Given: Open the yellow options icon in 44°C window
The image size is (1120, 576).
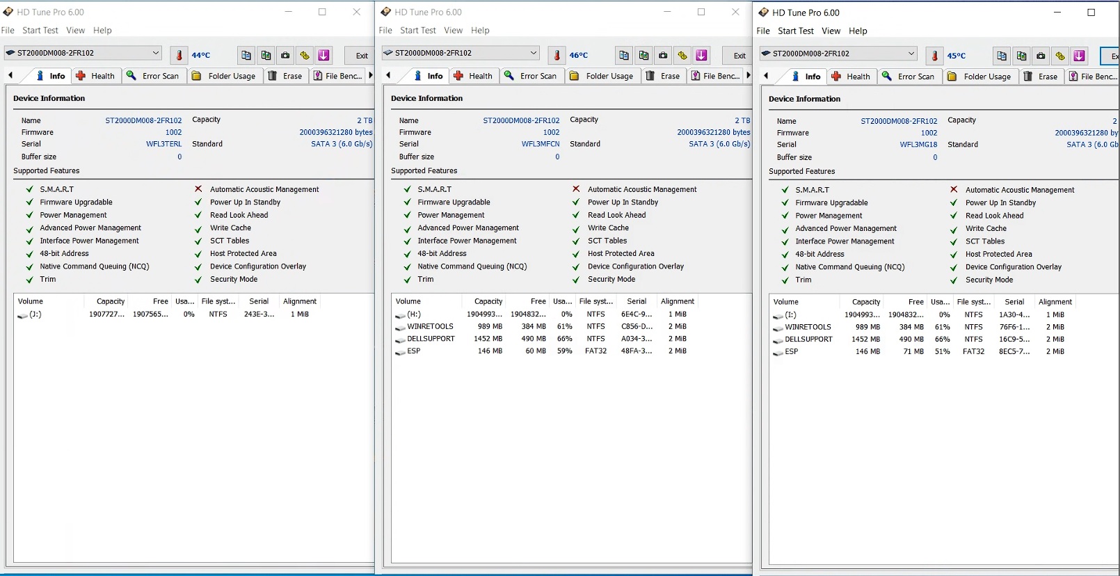Looking at the screenshot, I should click(305, 55).
